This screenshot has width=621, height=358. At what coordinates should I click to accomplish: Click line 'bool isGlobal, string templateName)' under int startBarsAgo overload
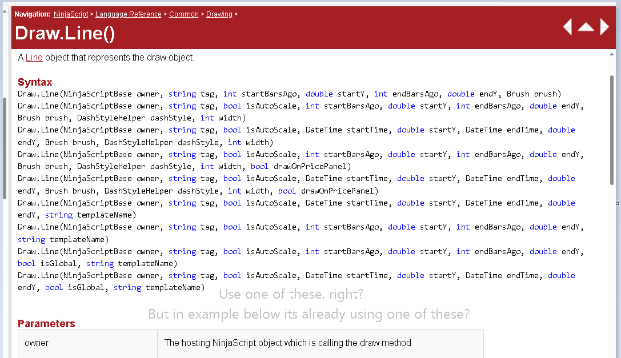[x=98, y=263]
